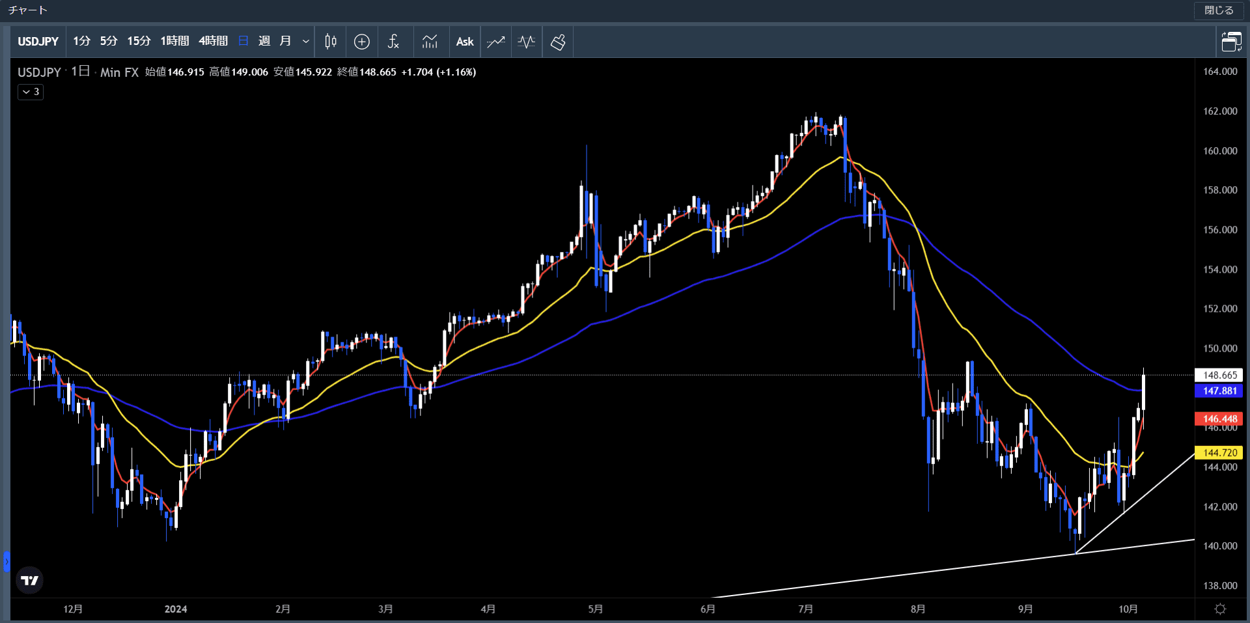Open chart settings gear at bottom right
This screenshot has height=623, width=1250.
tap(1221, 609)
